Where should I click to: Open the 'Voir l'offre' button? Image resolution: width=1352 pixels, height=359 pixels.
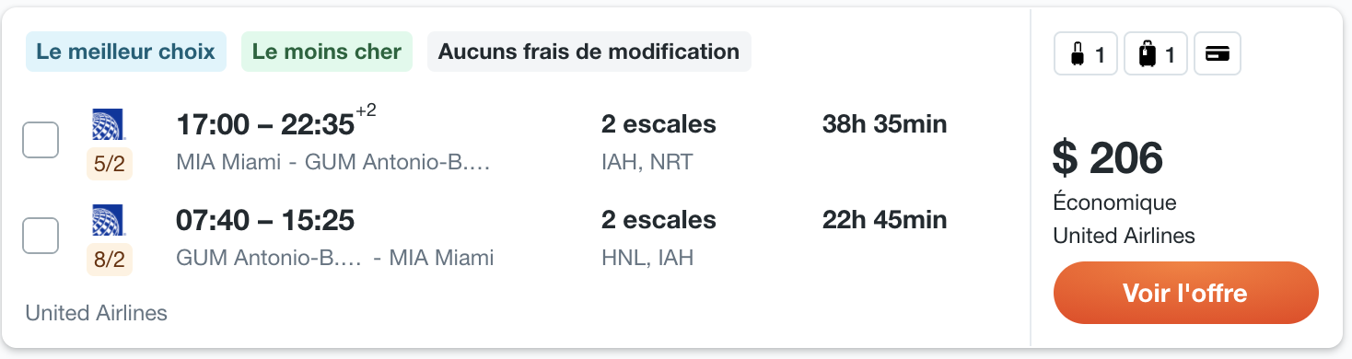coord(1185,293)
